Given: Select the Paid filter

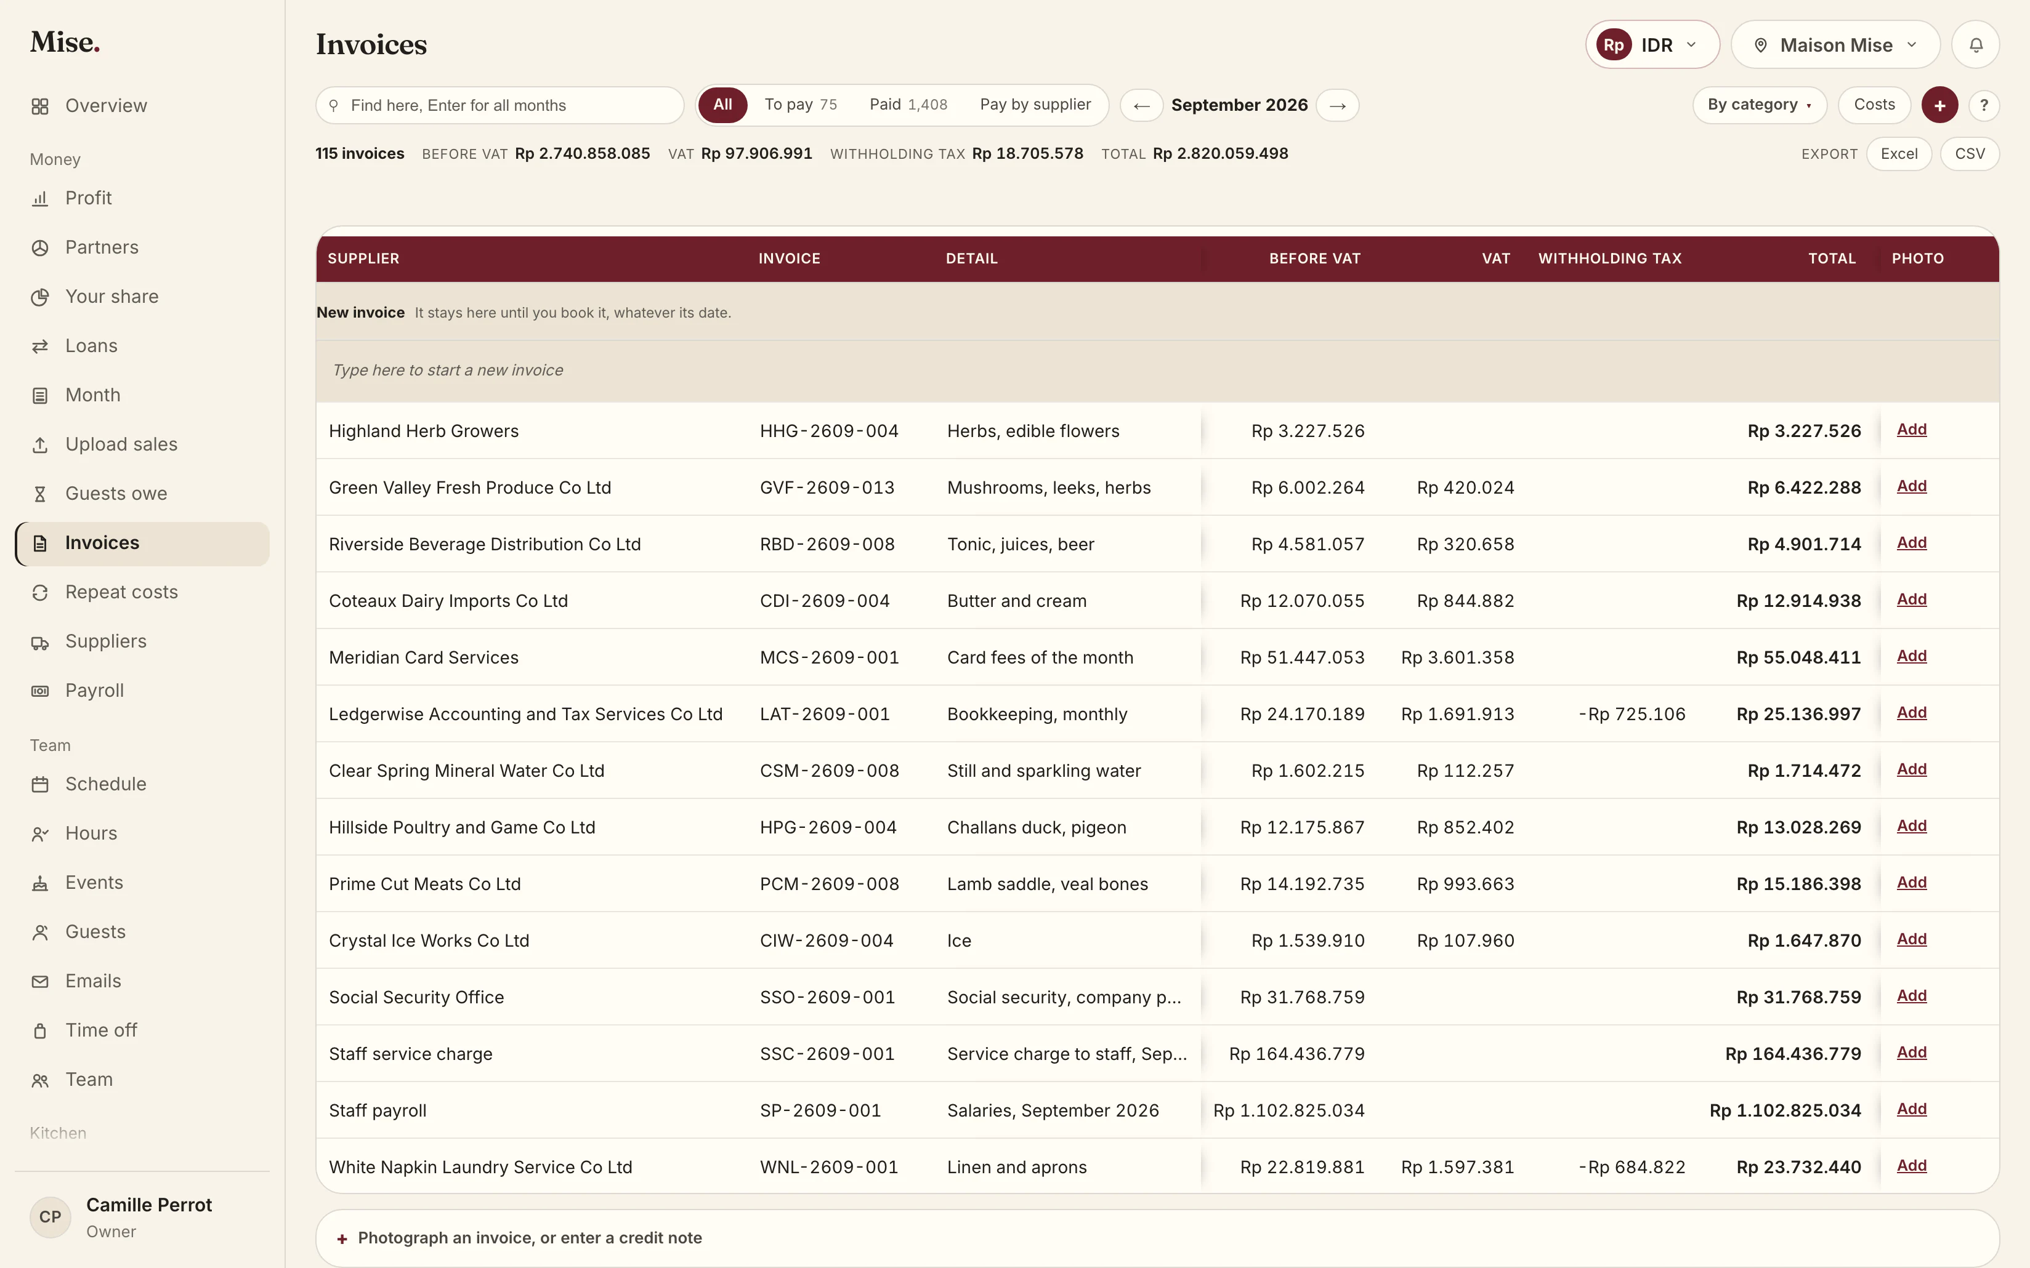Looking at the screenshot, I should 908,105.
